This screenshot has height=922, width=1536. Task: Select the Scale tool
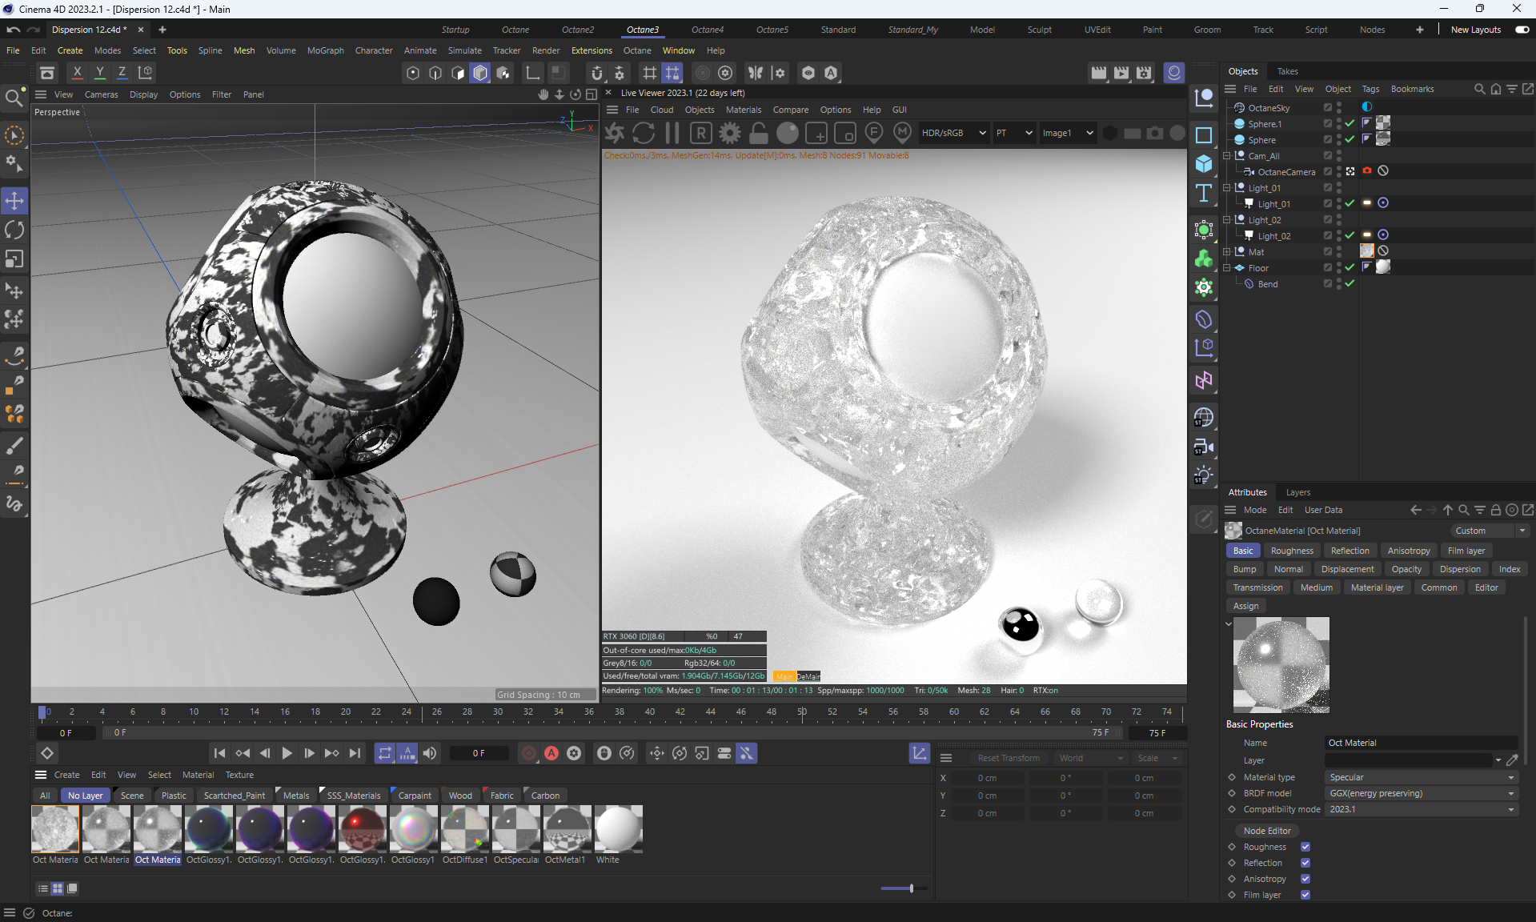[14, 259]
